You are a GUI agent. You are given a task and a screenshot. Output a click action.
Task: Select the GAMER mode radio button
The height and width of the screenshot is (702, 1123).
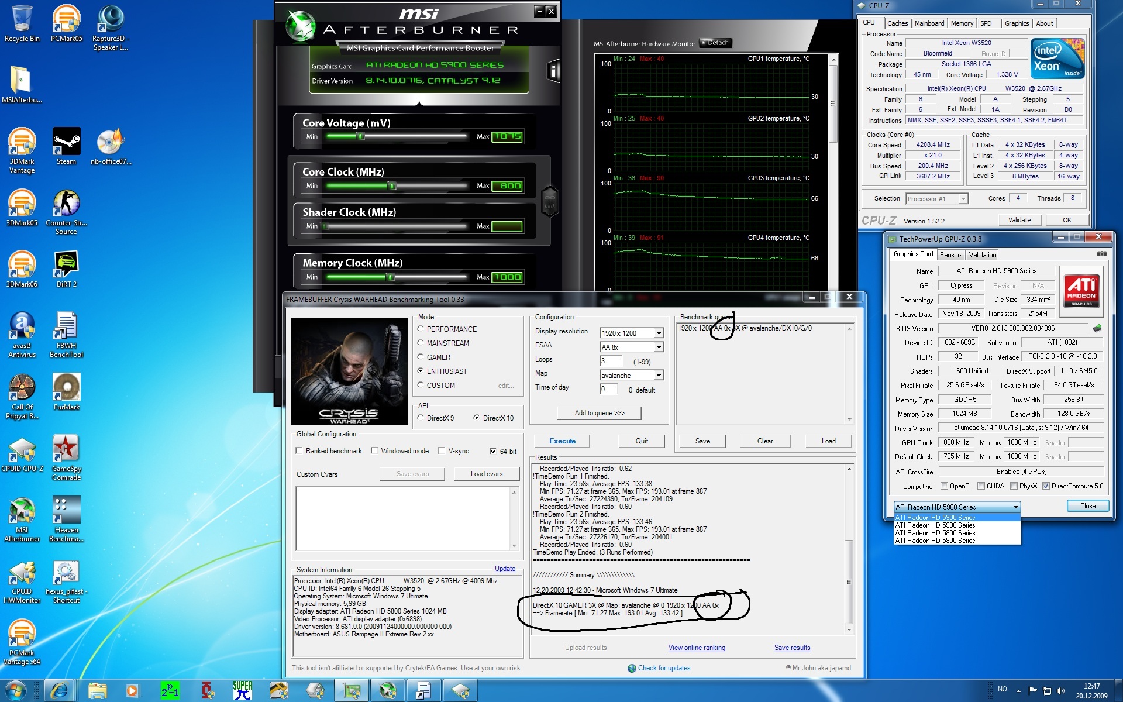point(420,357)
